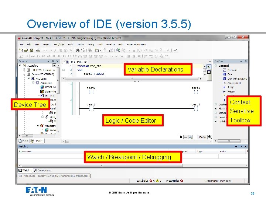Viewport: 266px width, 199px height.
Task: Click the Application gear icon in tree
Action: coord(37,83)
